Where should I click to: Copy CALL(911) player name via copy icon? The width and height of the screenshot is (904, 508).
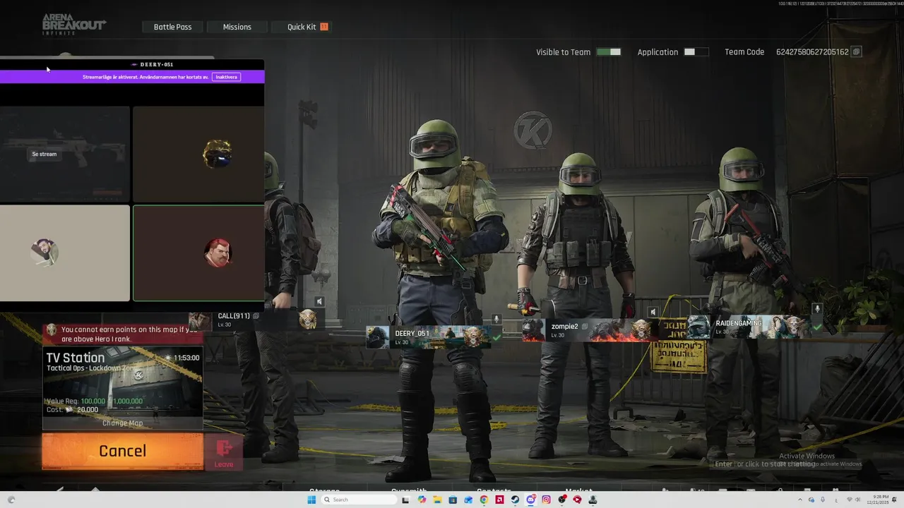(x=256, y=316)
